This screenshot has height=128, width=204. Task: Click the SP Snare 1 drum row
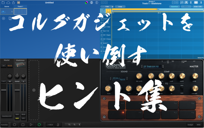(106, 44)
